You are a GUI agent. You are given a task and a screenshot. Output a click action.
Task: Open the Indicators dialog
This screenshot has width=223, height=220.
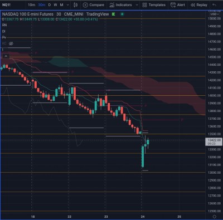[x=120, y=5]
